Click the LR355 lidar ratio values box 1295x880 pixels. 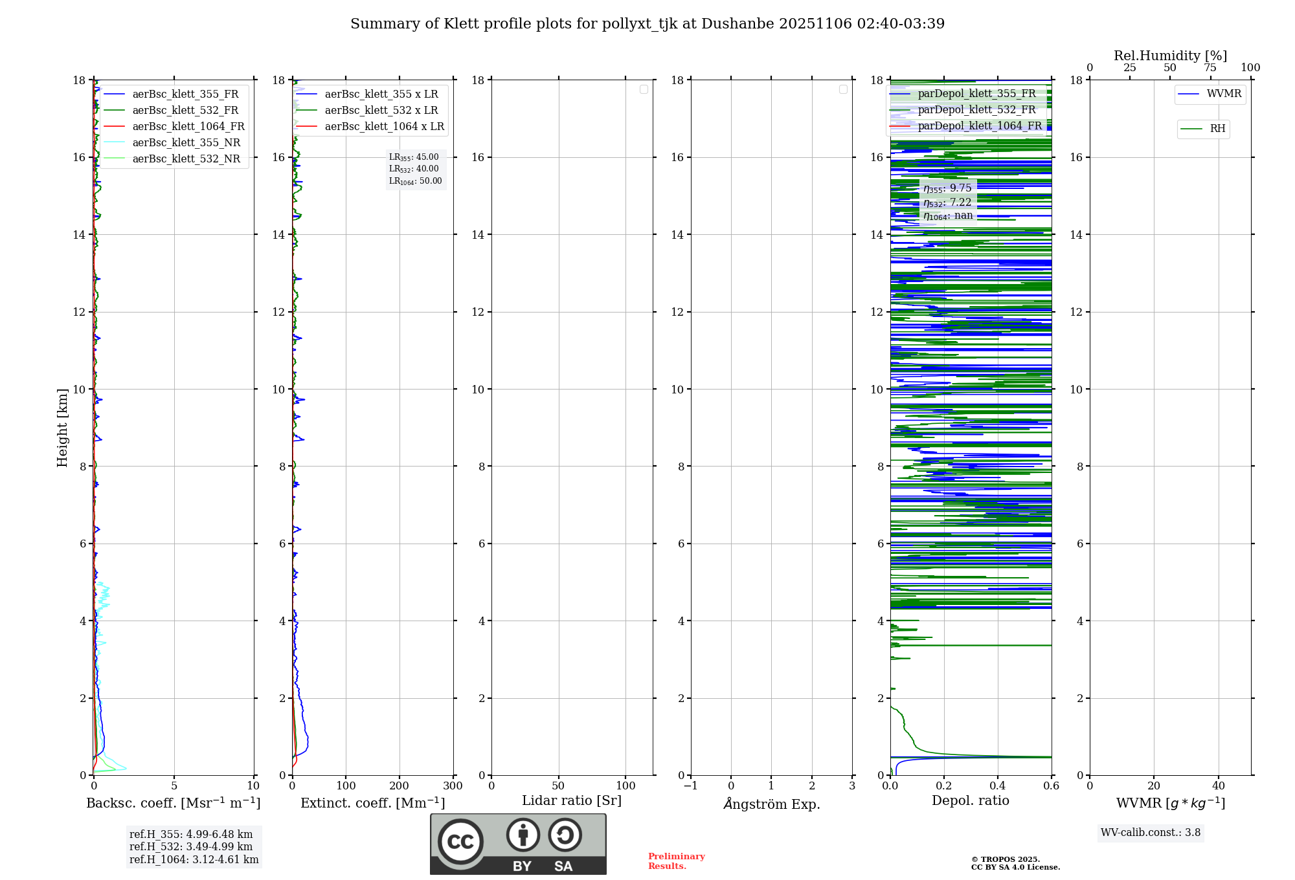(415, 169)
